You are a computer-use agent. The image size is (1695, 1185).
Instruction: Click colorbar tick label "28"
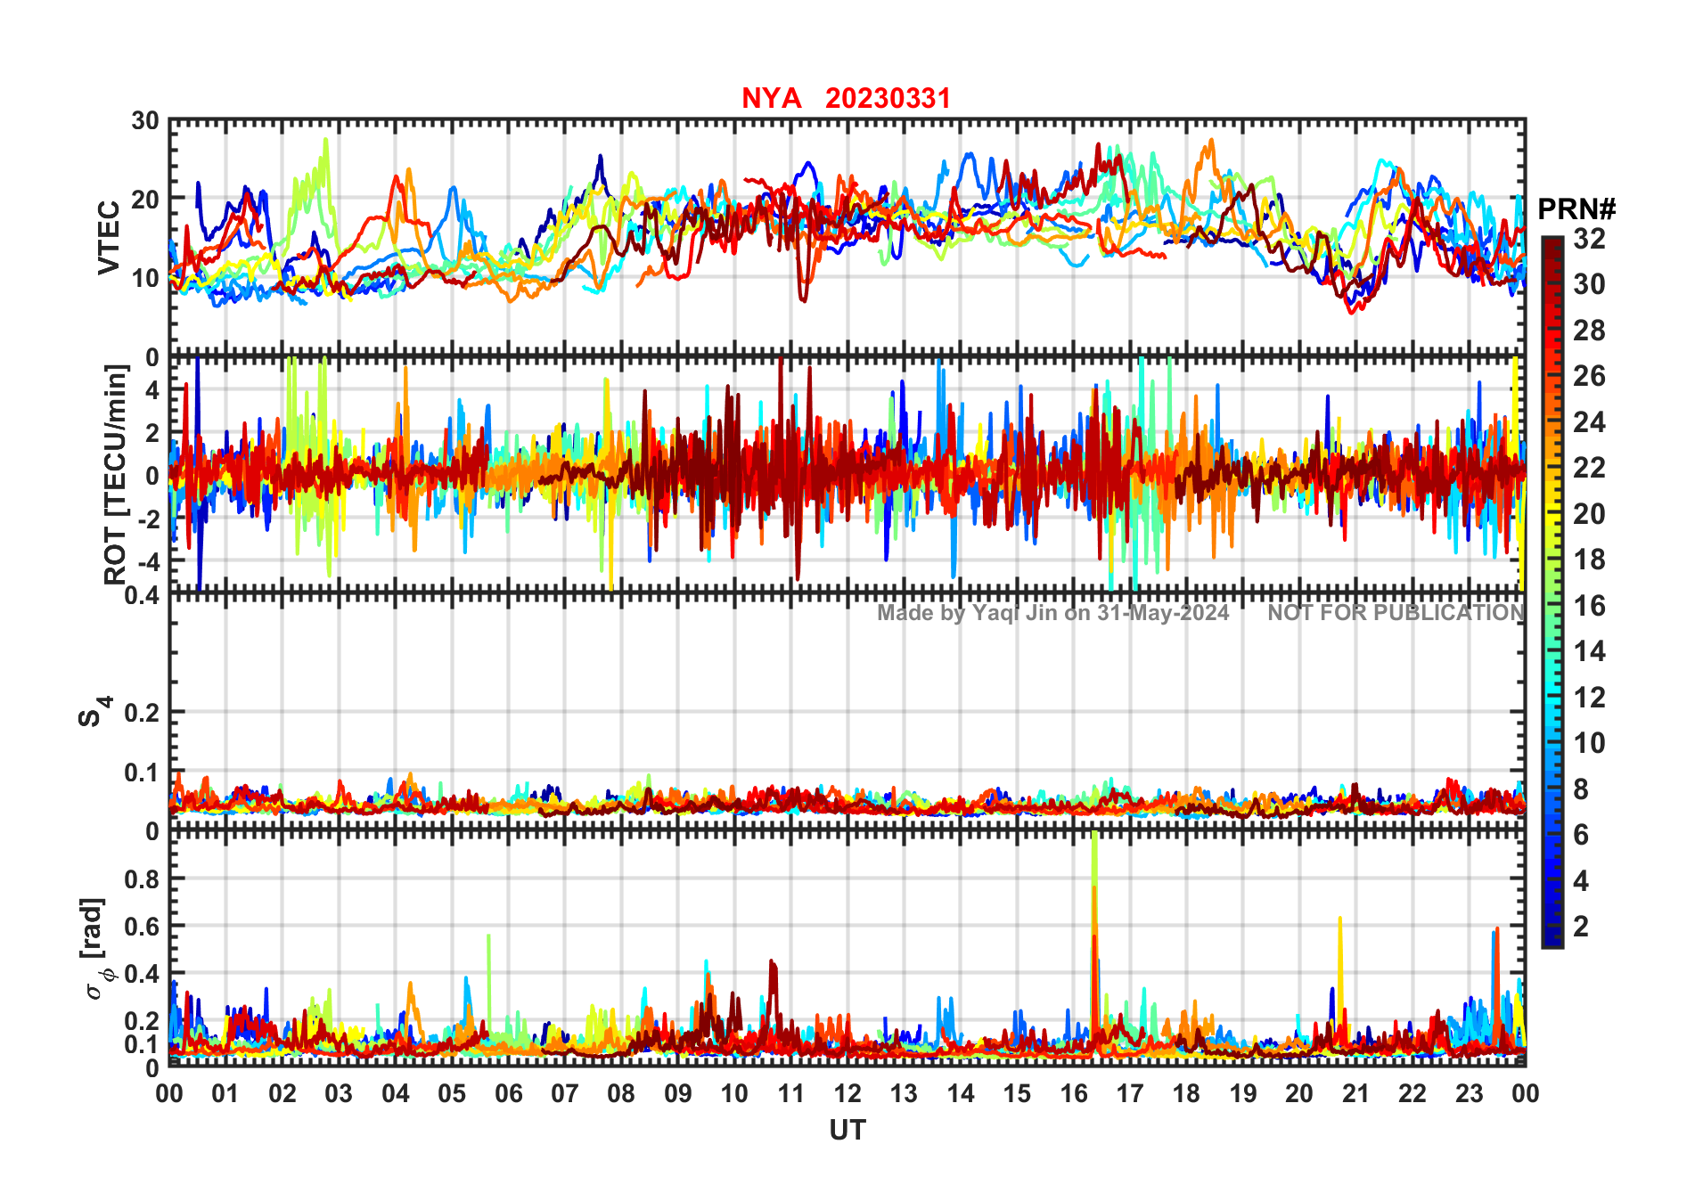click(1589, 330)
